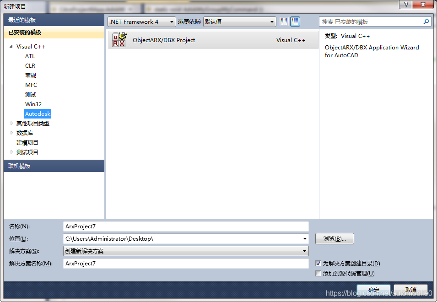
Task: Click the 取消 button
Action: click(x=411, y=290)
